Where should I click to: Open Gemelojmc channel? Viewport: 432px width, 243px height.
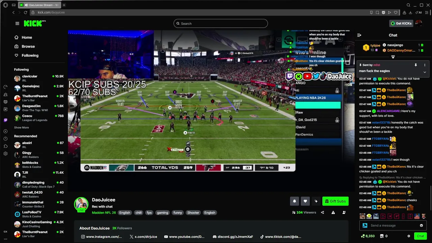point(39,88)
